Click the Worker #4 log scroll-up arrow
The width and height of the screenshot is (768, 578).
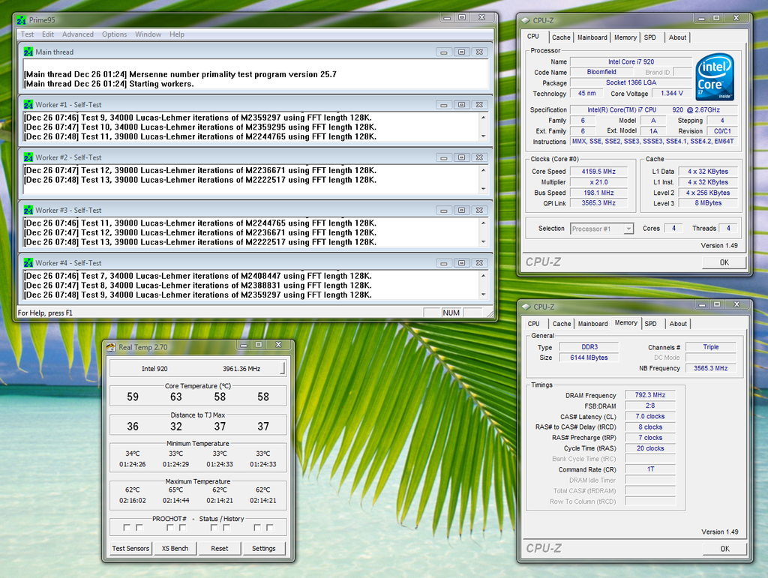pyautogui.click(x=484, y=276)
